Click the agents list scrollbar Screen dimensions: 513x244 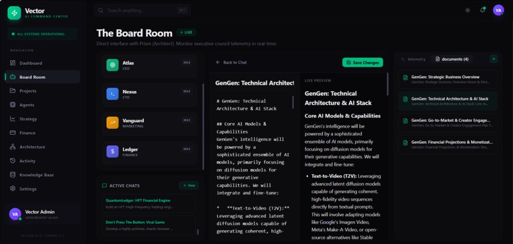[x=203, y=126]
